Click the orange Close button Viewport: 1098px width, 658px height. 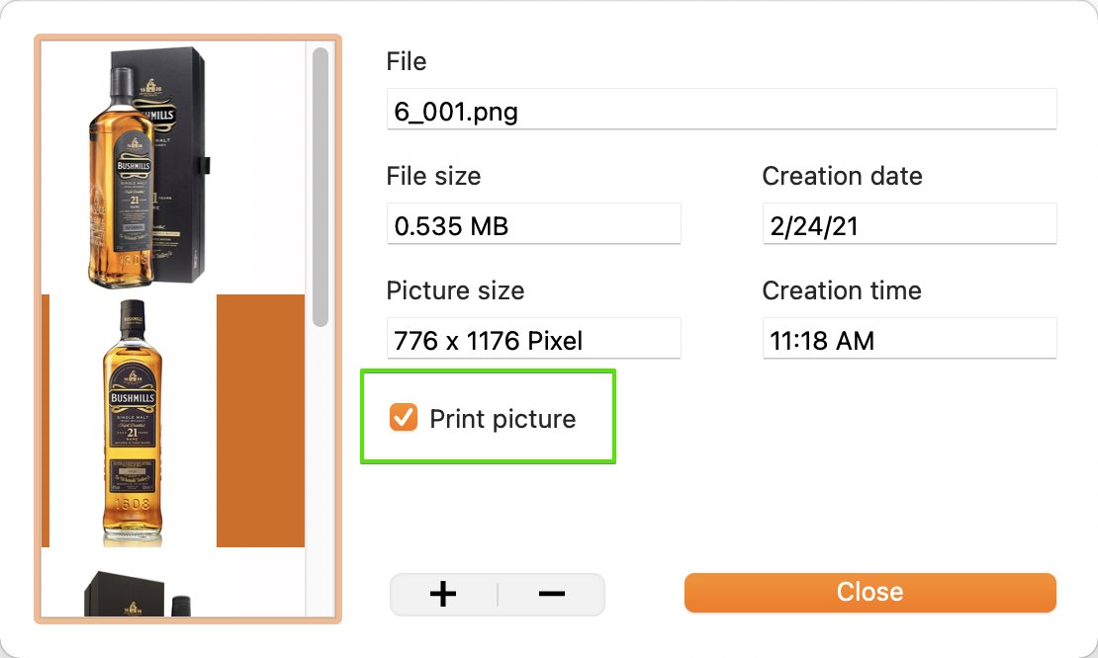(869, 592)
